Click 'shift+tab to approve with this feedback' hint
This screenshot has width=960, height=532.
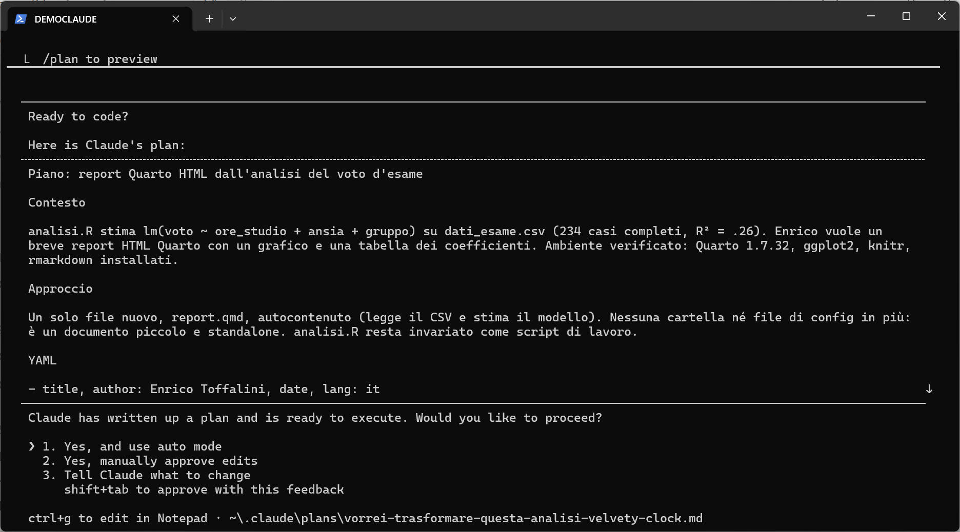pos(204,489)
